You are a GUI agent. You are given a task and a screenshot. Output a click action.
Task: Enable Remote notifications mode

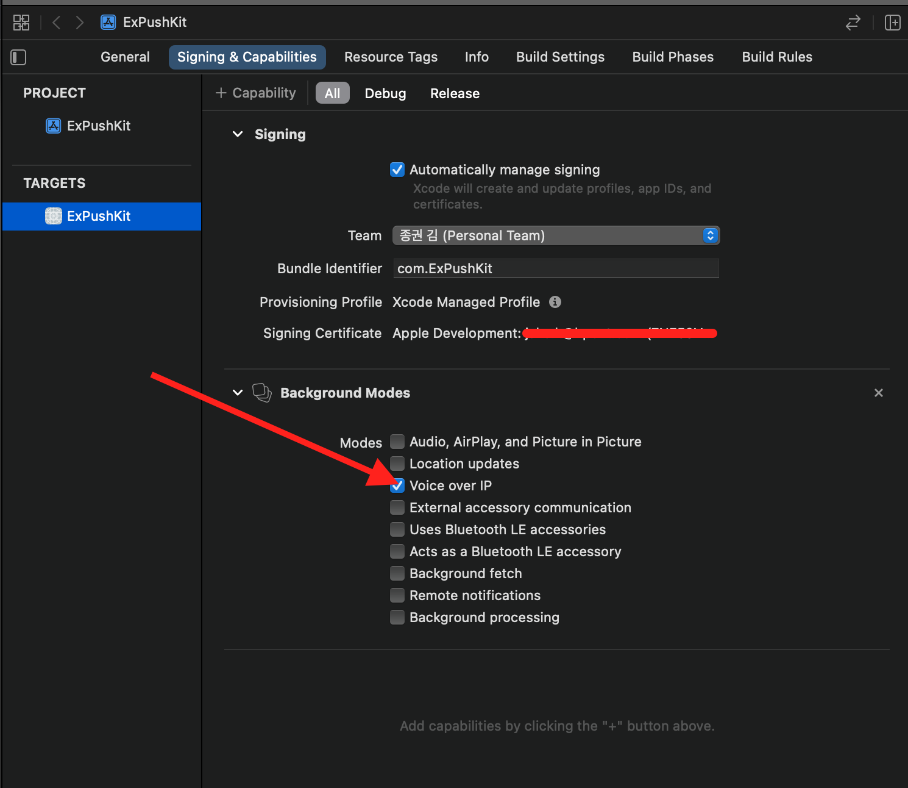click(x=397, y=595)
